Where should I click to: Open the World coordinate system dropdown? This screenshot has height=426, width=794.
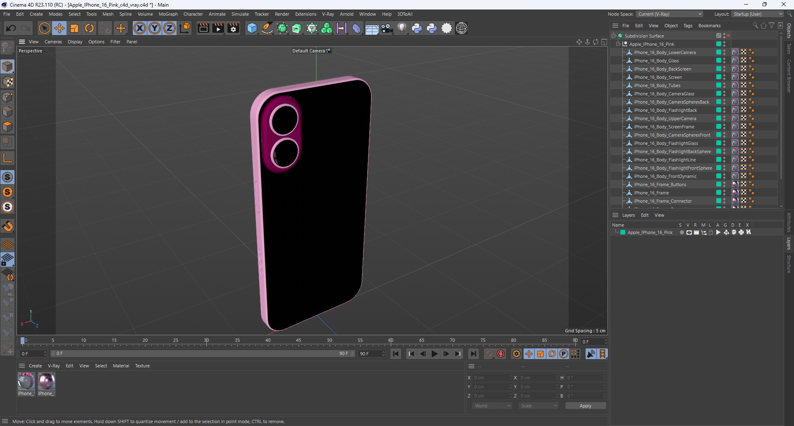tap(492, 406)
